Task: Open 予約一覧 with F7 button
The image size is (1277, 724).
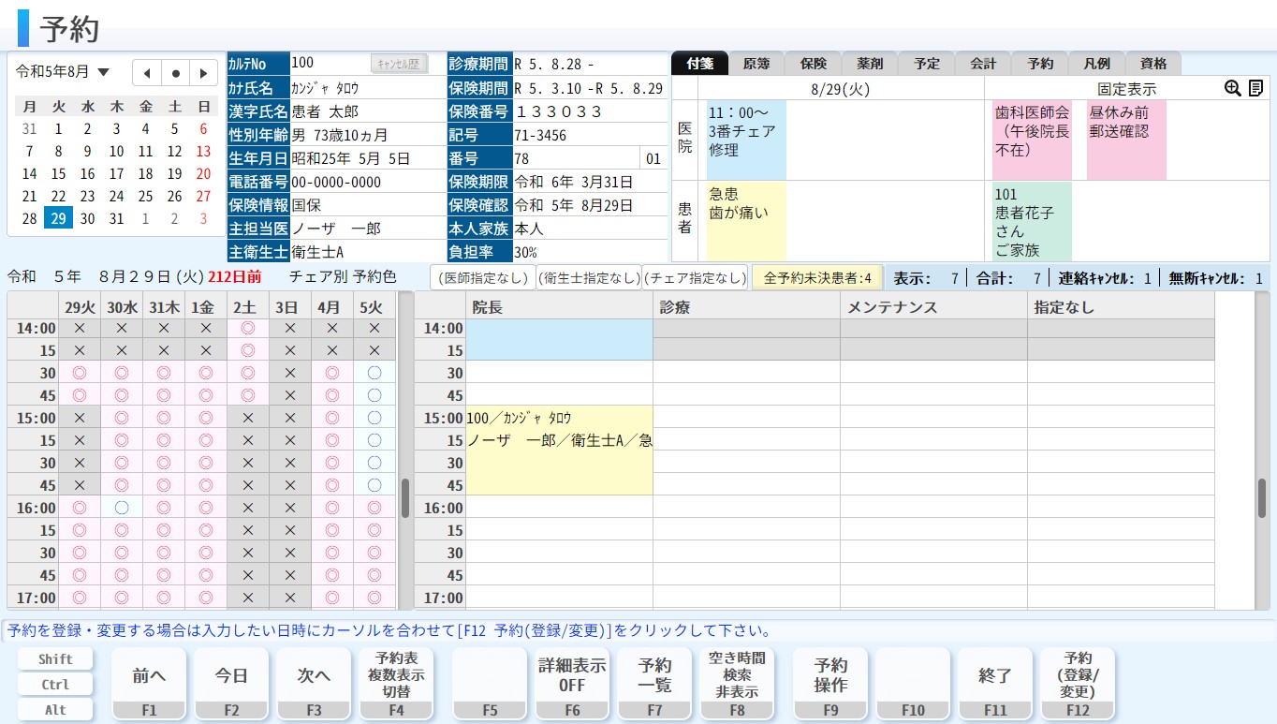Action: pyautogui.click(x=654, y=684)
